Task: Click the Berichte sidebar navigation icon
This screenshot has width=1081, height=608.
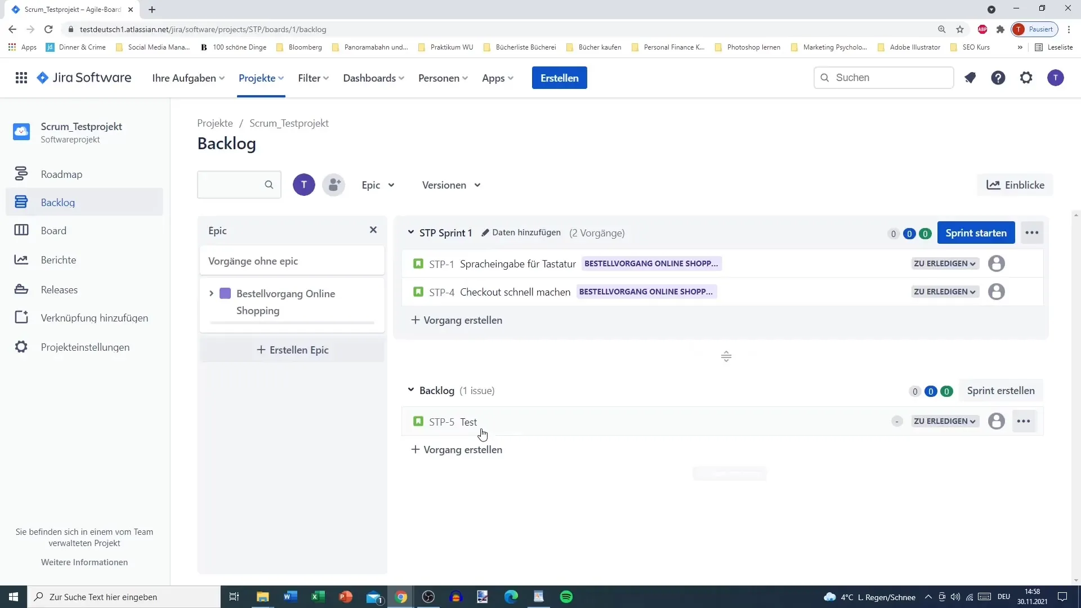Action: coord(21,260)
